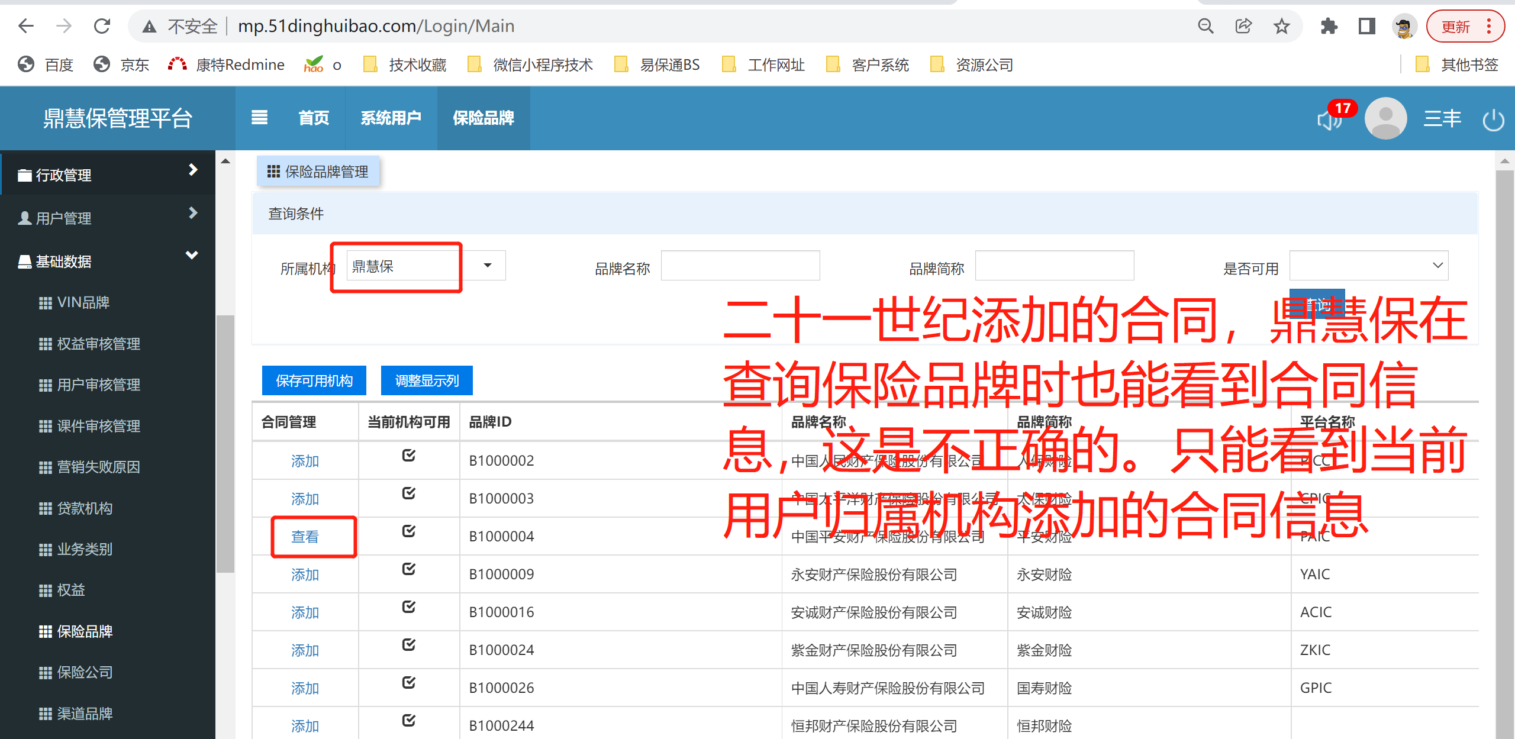Click the sidebar vertical scrollbar thumb
The height and width of the screenshot is (739, 1515).
point(225,444)
